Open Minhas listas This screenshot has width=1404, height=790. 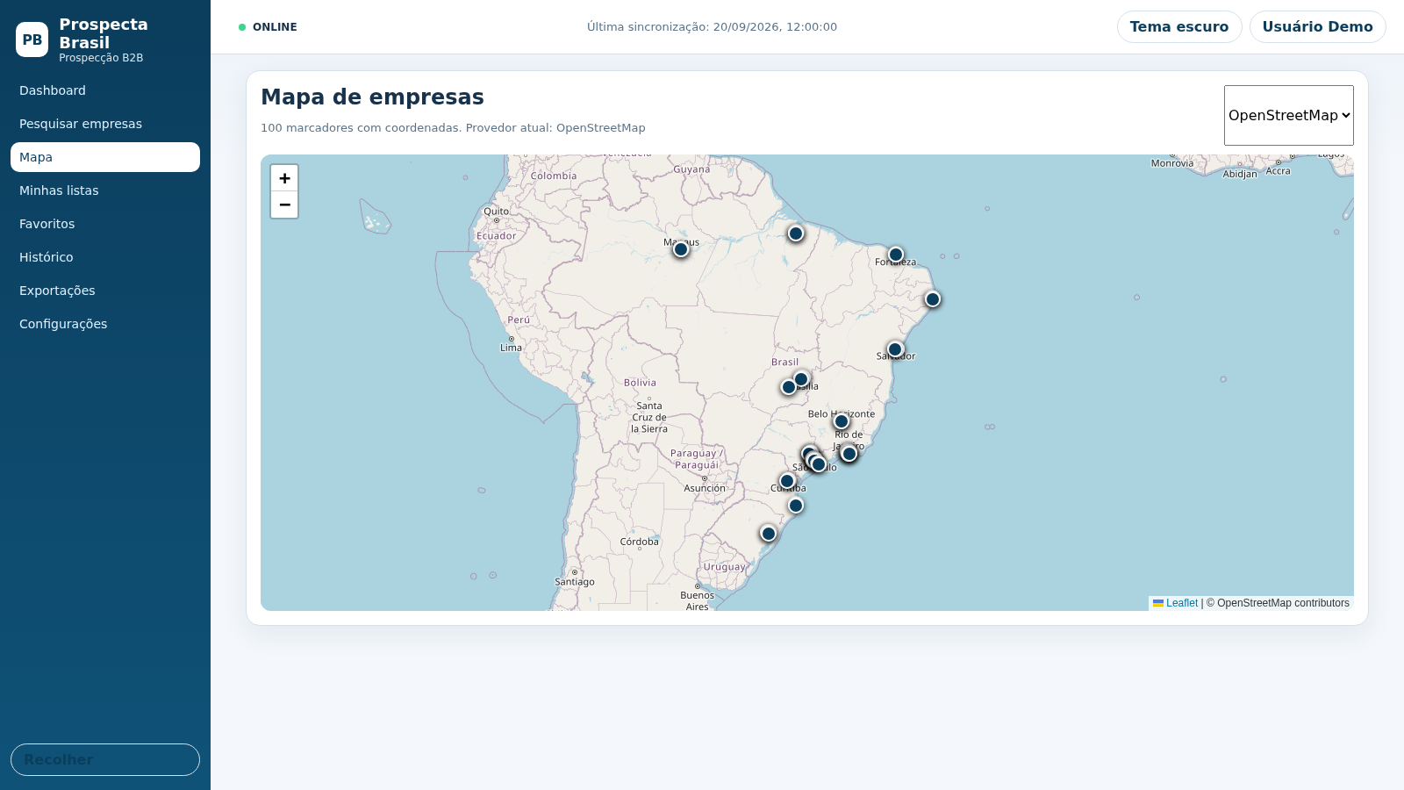105,190
